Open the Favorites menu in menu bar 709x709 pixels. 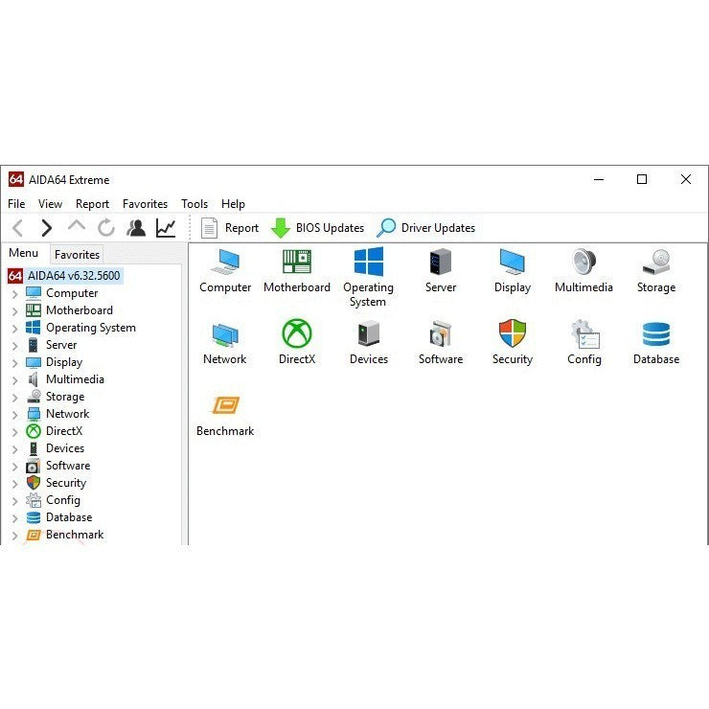pos(145,204)
